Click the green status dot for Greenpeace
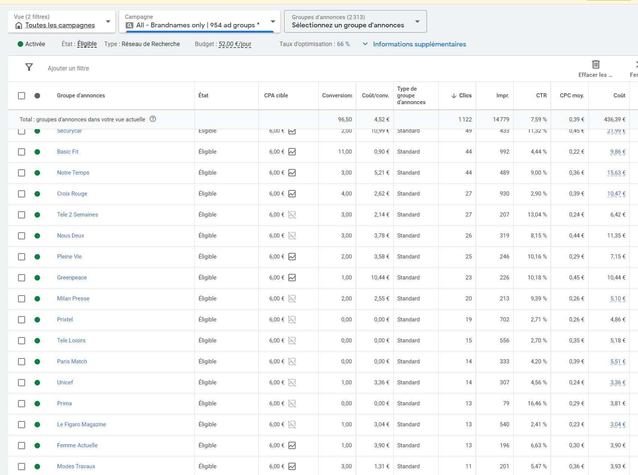 point(37,278)
